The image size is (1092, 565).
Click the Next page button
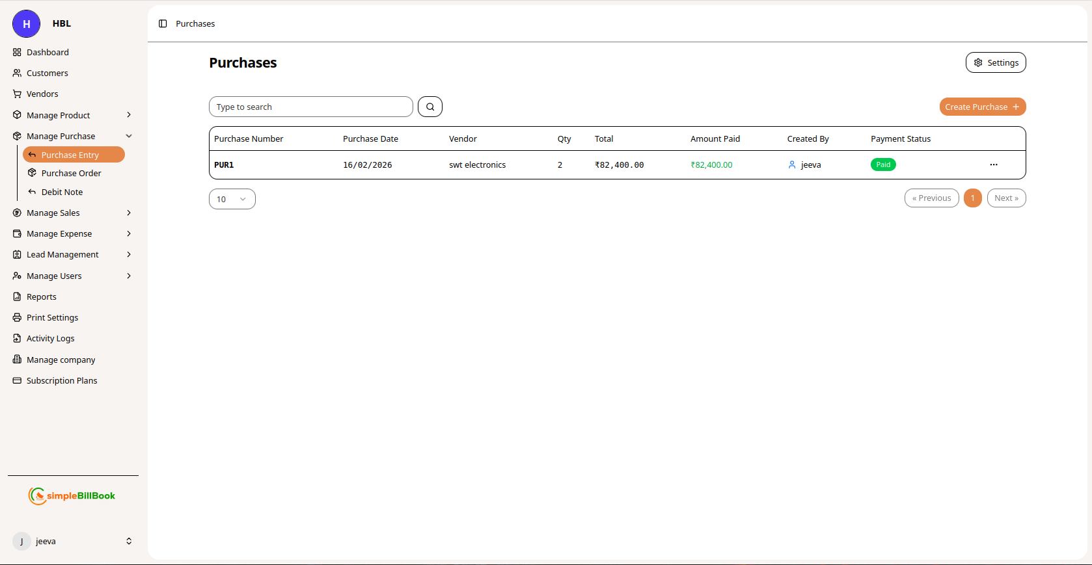[x=1006, y=198]
